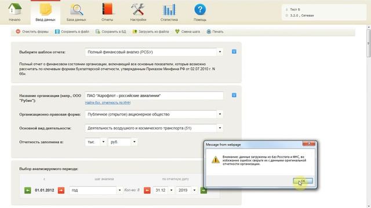Viewport: 371px width, 208px height.
Task: Click red left arrow before 31.12
Action: [x=147, y=190]
